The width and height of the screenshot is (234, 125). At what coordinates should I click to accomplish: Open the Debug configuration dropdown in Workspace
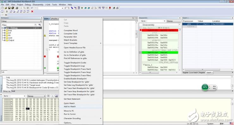(x=41, y=21)
